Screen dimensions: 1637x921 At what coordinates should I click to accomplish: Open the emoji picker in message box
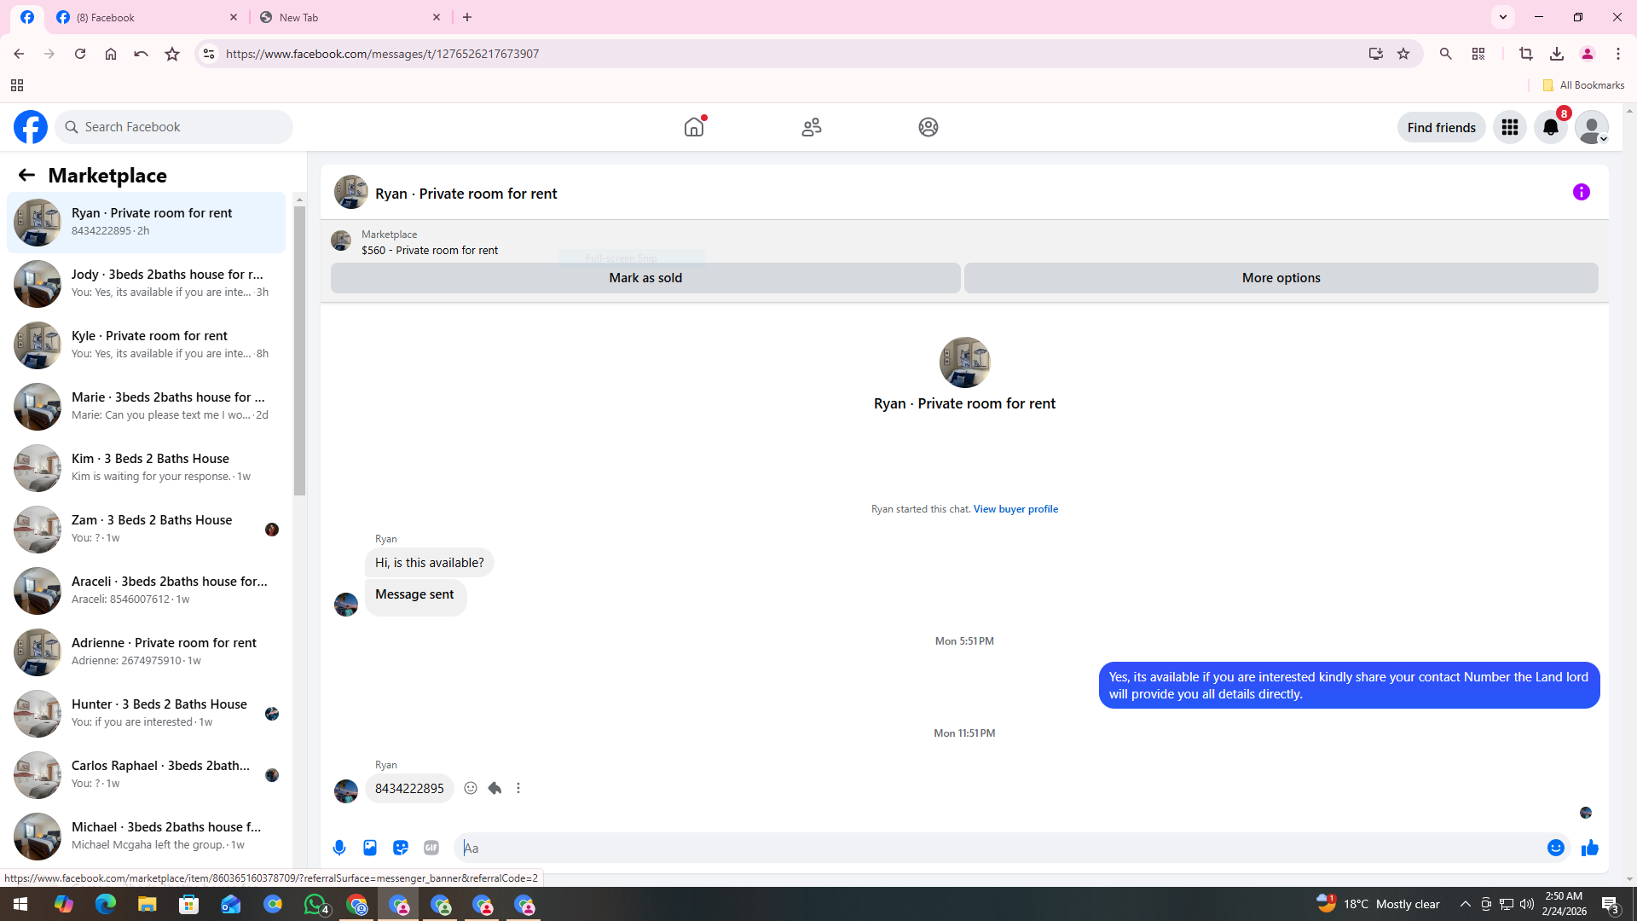click(x=1555, y=848)
